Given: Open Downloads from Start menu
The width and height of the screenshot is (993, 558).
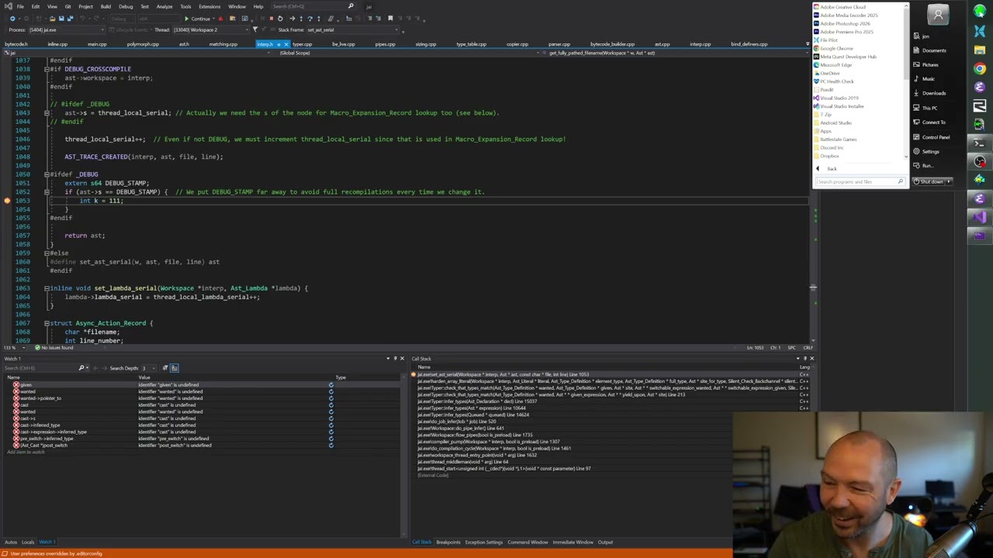Looking at the screenshot, I should [934, 93].
